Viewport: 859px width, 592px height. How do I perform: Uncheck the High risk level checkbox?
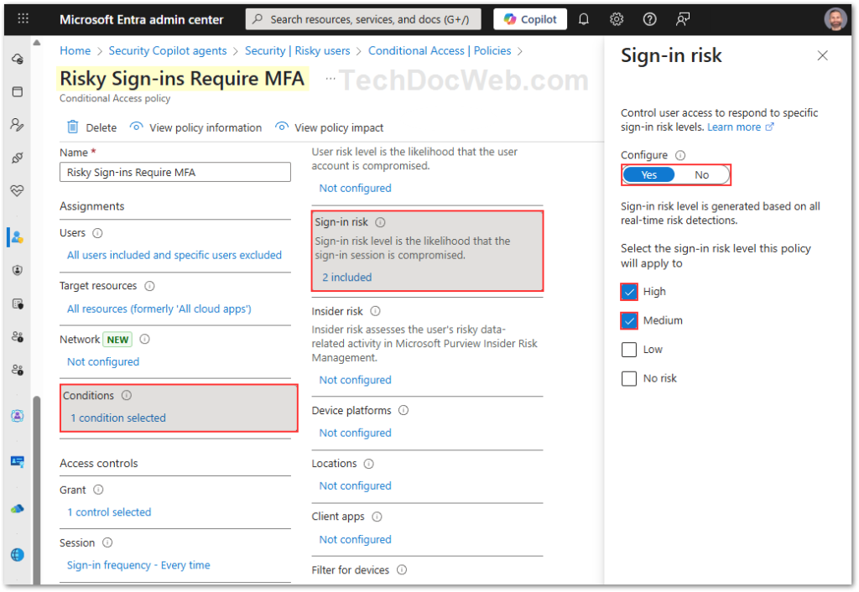(629, 292)
